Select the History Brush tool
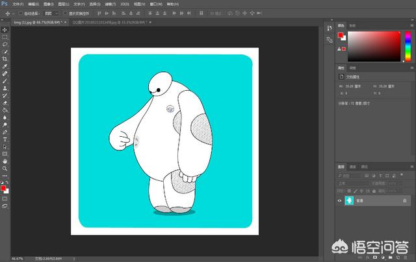The height and width of the screenshot is (262, 416). tap(5, 95)
